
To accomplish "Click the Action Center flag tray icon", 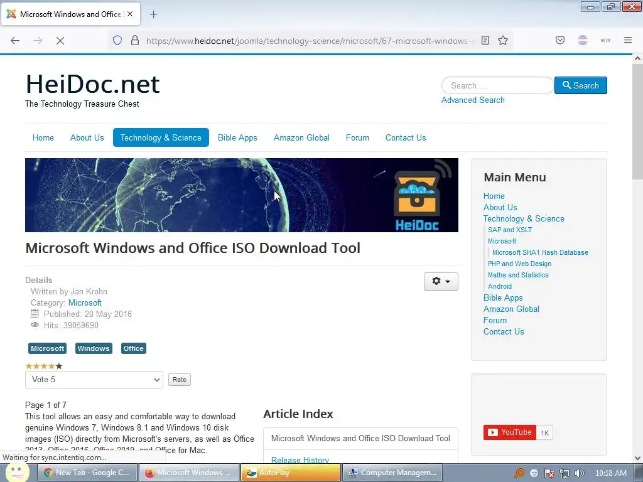I will click(549, 473).
